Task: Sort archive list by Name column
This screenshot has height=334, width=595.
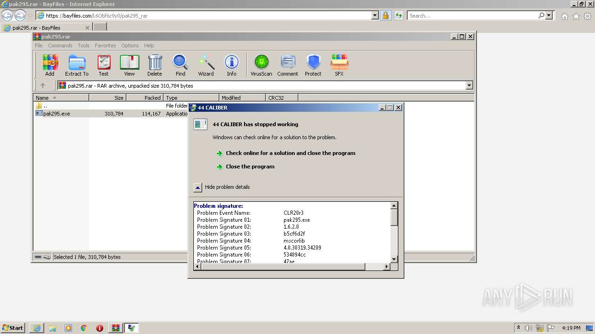Action: pos(61,97)
